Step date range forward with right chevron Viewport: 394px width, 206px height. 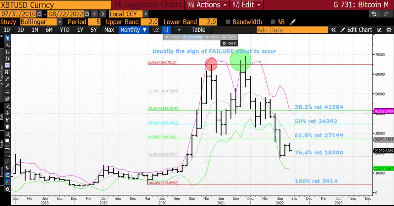[x=102, y=14]
